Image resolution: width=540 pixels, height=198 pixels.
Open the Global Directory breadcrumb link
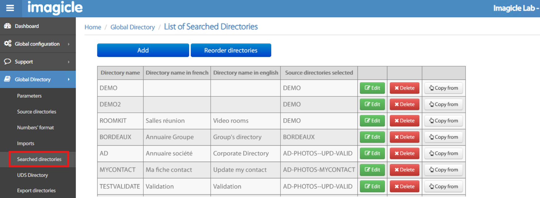click(x=133, y=27)
